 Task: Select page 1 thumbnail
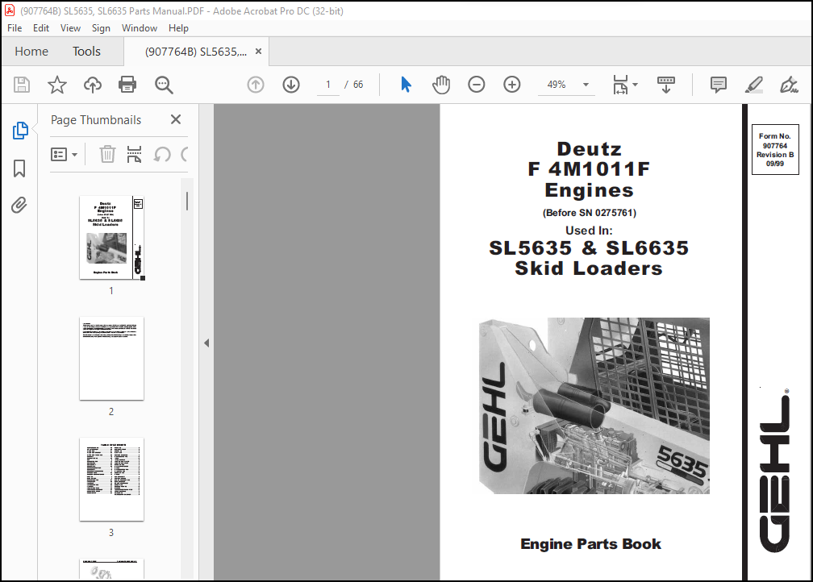tap(111, 238)
